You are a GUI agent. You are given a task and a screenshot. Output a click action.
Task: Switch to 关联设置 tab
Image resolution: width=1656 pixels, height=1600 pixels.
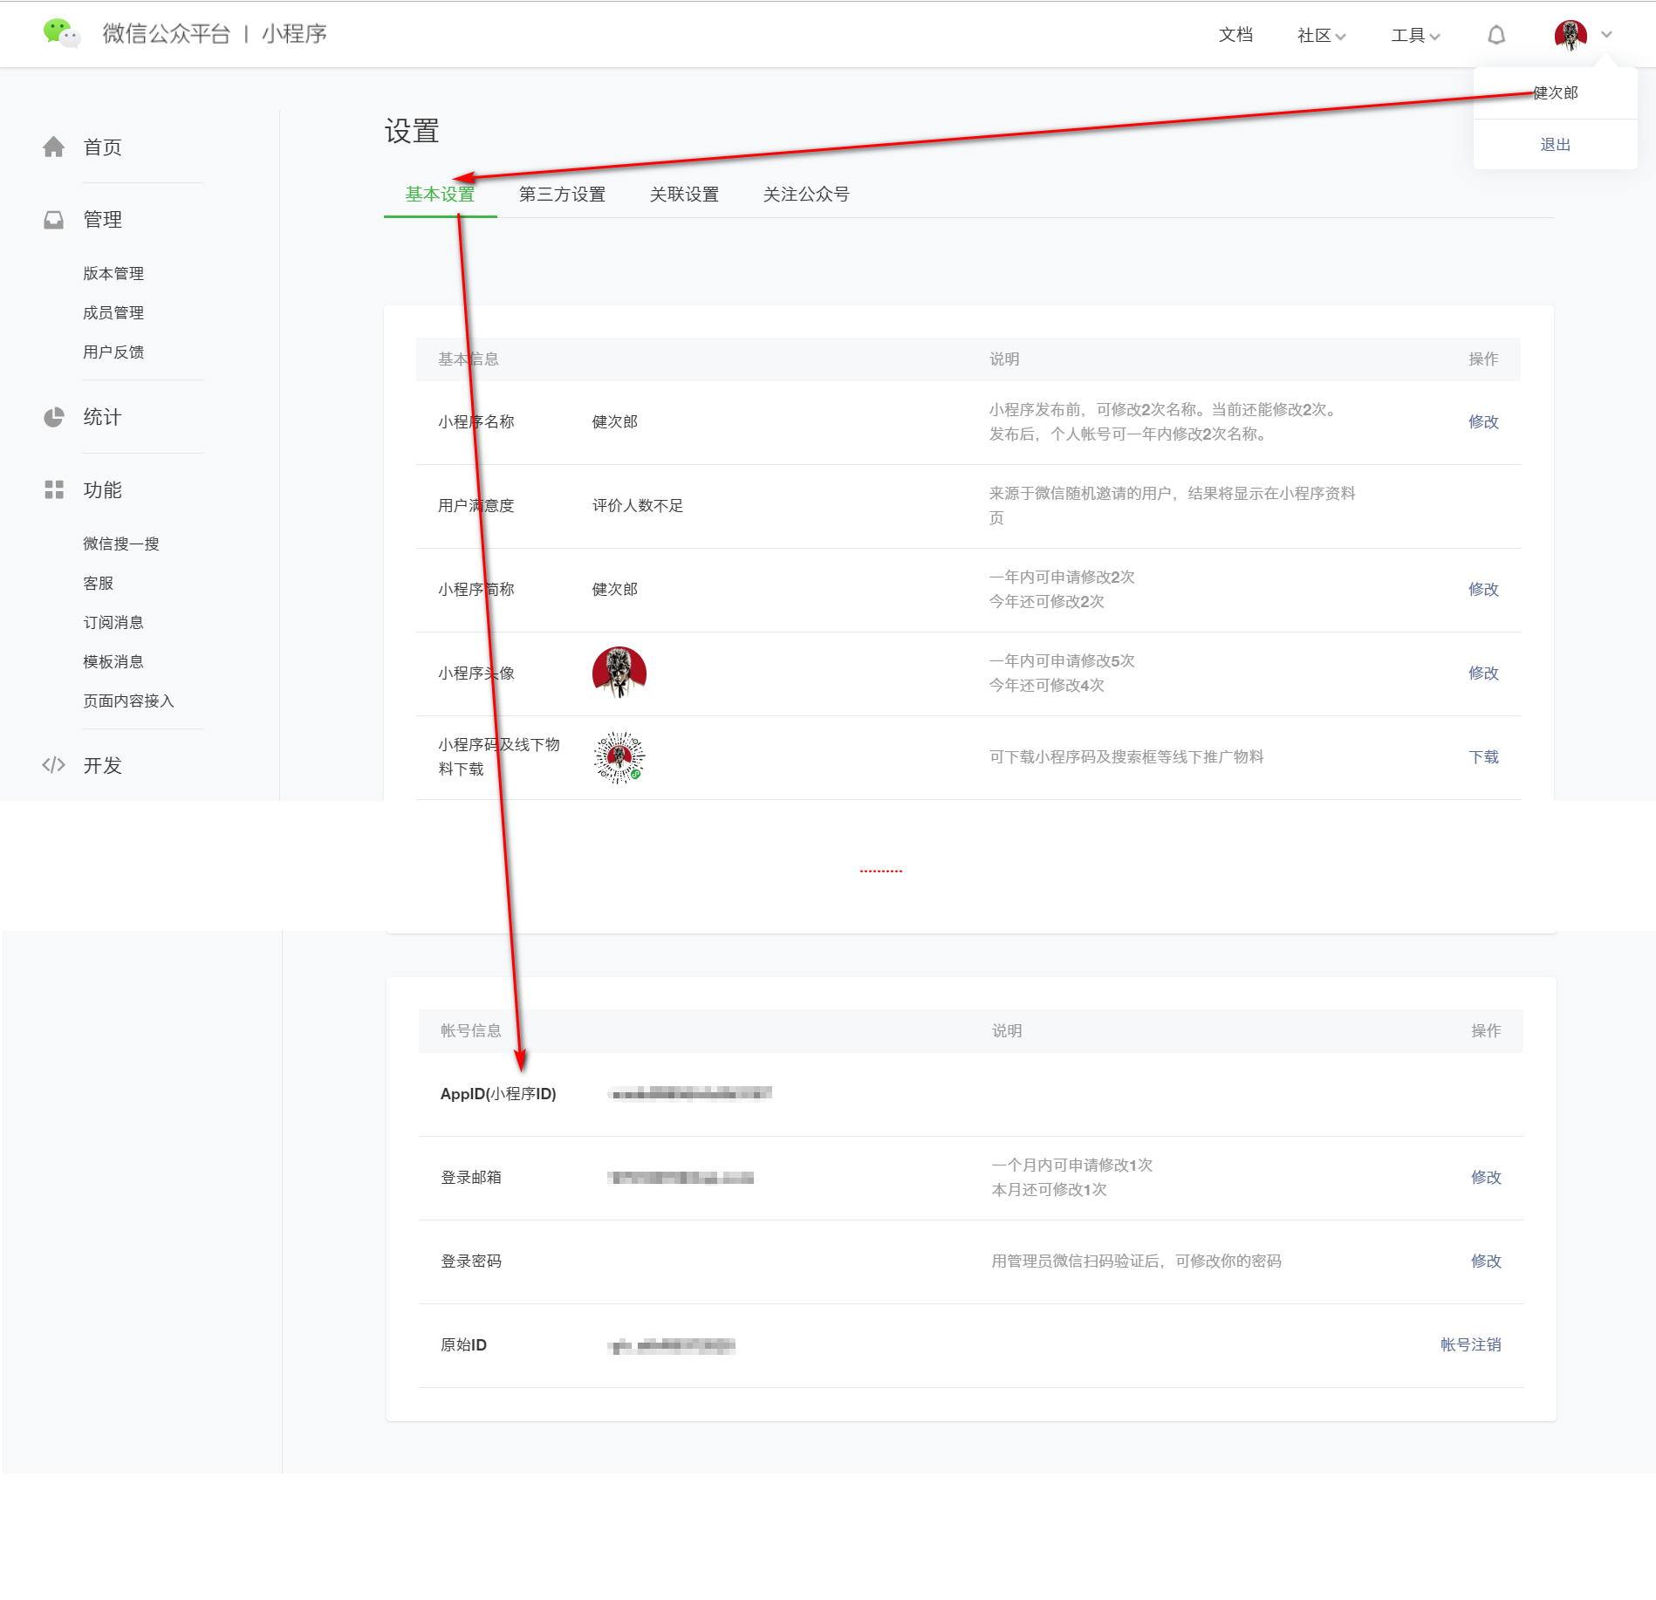pos(685,195)
